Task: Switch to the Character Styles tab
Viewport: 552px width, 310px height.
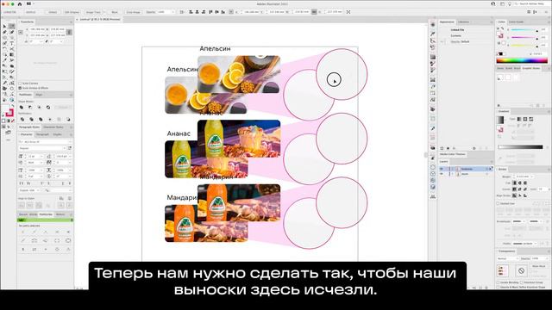Action: 53,127
